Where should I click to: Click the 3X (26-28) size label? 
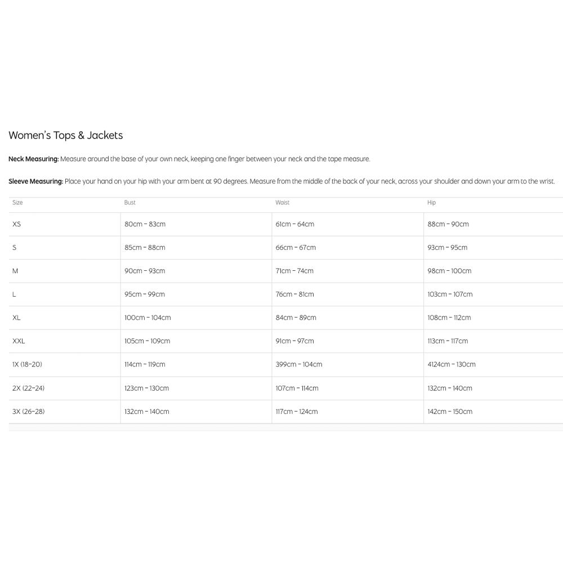28,412
